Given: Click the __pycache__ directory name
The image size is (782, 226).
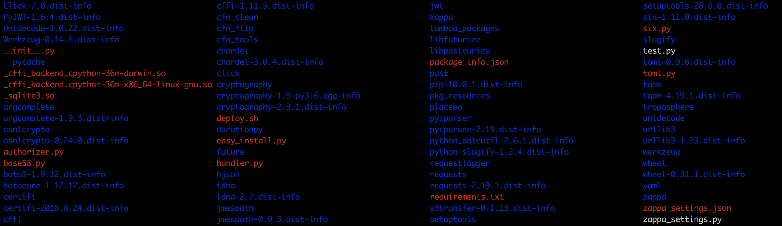Looking at the screenshot, I should (x=29, y=62).
